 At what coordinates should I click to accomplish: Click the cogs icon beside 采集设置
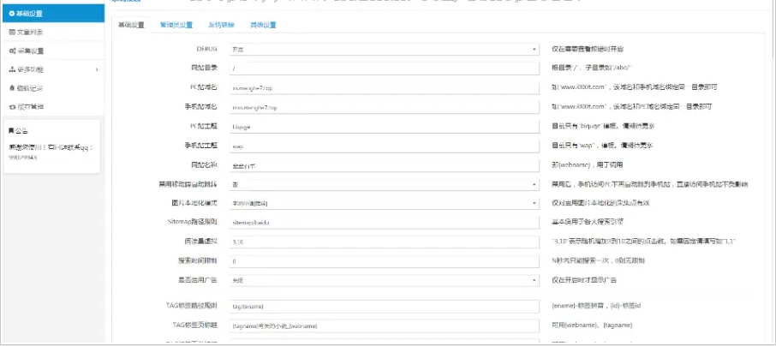pyautogui.click(x=12, y=51)
